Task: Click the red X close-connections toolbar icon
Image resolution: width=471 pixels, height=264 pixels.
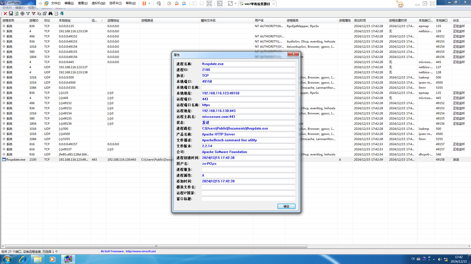Action: coord(5,14)
